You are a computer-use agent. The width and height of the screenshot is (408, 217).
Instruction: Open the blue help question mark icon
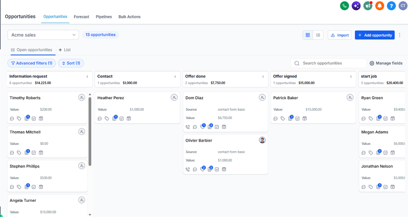coord(391,6)
